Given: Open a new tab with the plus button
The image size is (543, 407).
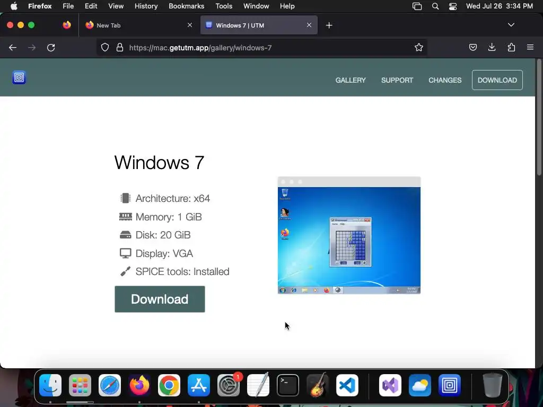Looking at the screenshot, I should pos(329,25).
